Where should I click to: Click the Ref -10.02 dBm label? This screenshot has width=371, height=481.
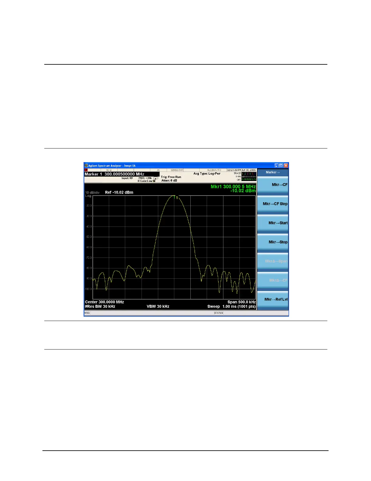pyautogui.click(x=119, y=193)
